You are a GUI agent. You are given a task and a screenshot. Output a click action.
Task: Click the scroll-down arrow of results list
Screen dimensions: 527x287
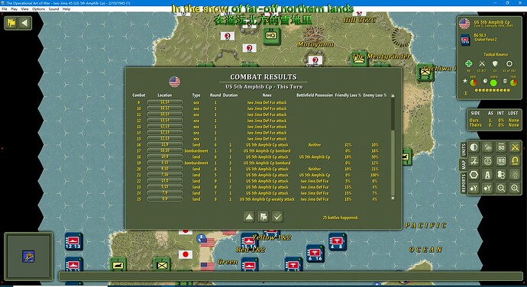coord(393,198)
